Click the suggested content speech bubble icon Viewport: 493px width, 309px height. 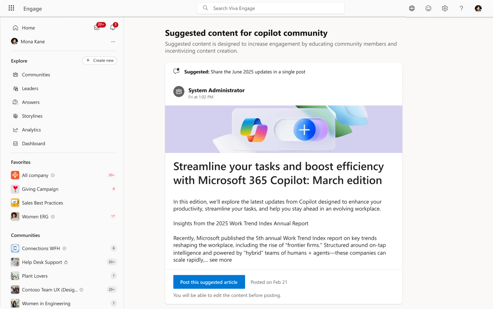click(177, 71)
